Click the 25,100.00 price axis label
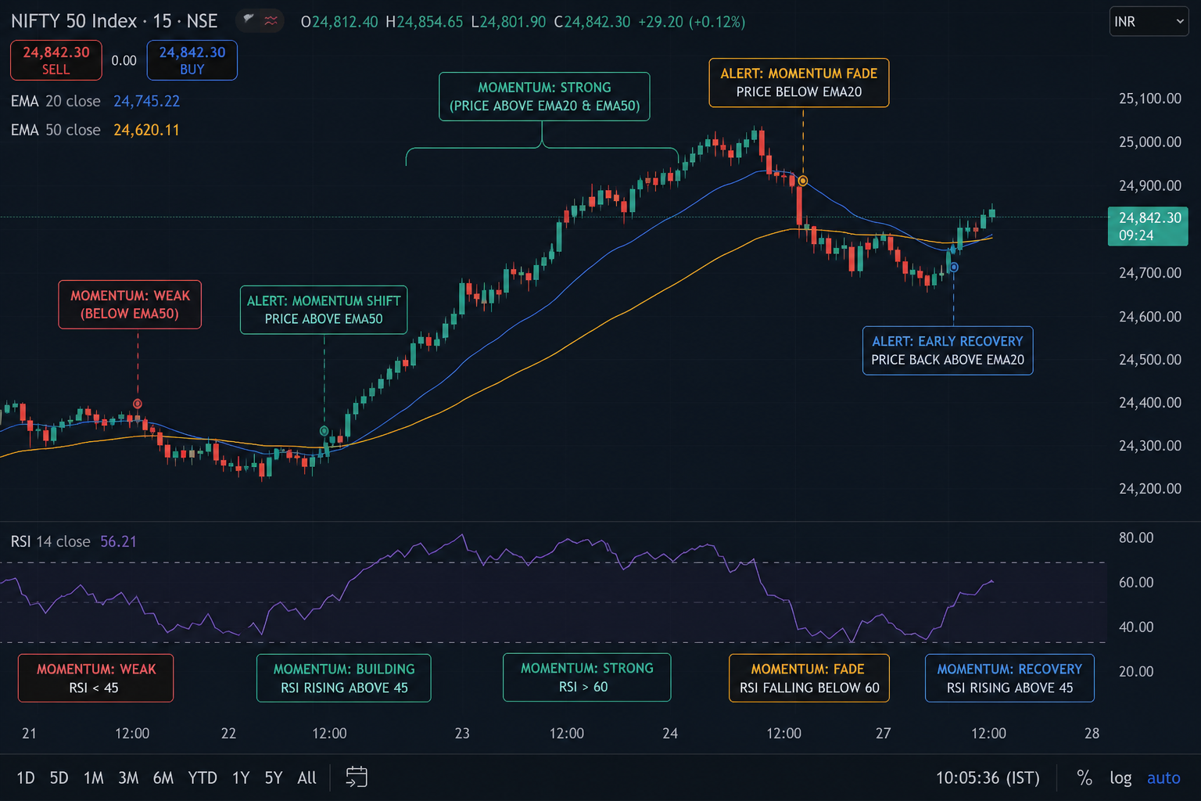 click(x=1150, y=99)
